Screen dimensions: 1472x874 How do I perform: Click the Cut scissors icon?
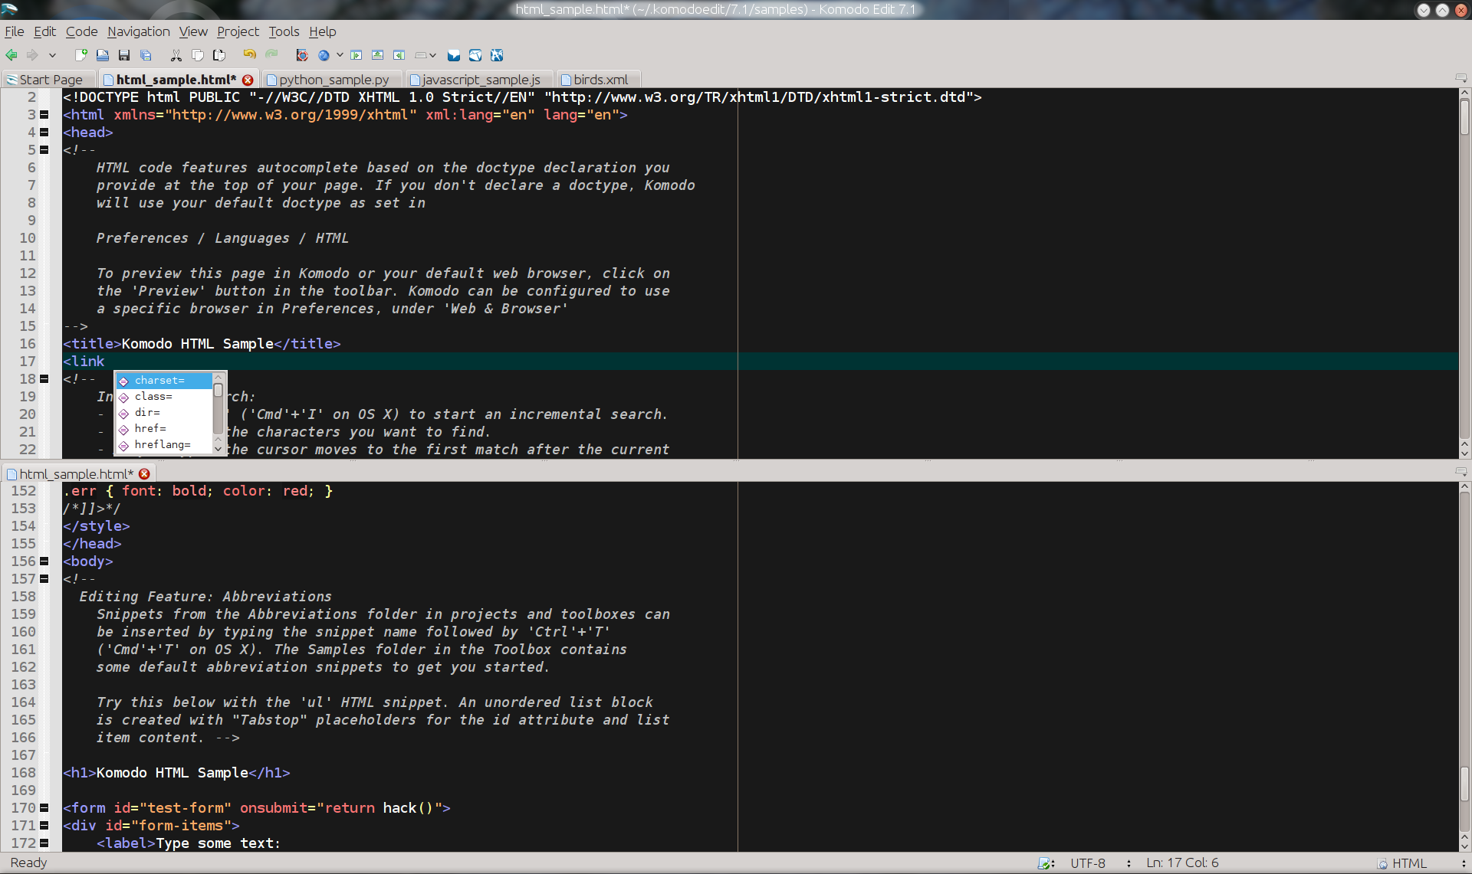[x=176, y=55]
